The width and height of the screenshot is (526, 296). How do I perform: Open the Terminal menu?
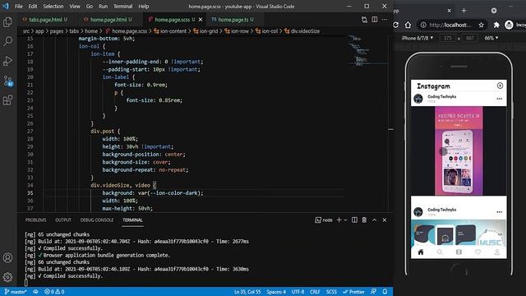[122, 7]
